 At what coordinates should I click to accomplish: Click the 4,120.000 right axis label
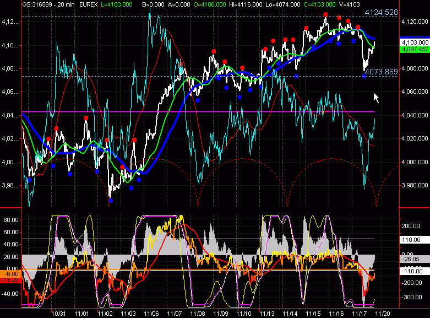[415, 21]
